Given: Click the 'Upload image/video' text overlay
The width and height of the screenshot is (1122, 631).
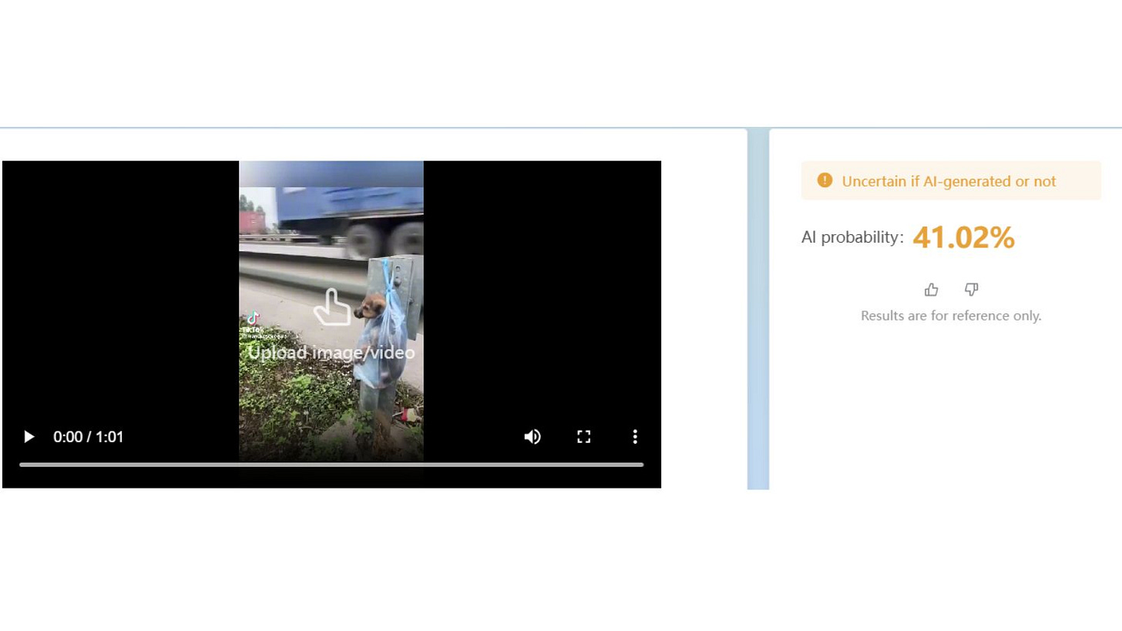Looking at the screenshot, I should point(331,353).
